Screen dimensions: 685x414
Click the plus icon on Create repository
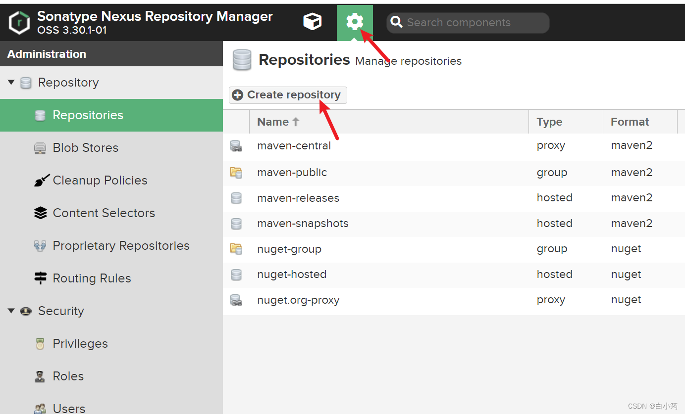[238, 95]
